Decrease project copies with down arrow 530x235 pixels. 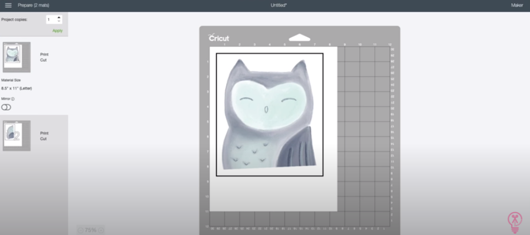coord(59,22)
